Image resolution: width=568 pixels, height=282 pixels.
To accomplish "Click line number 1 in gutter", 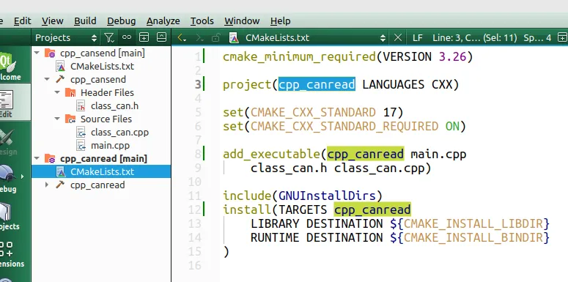I will (197, 57).
